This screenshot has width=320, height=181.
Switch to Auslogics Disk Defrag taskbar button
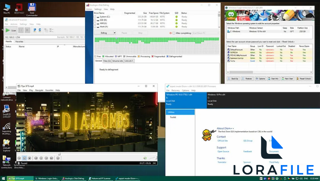[73, 179]
